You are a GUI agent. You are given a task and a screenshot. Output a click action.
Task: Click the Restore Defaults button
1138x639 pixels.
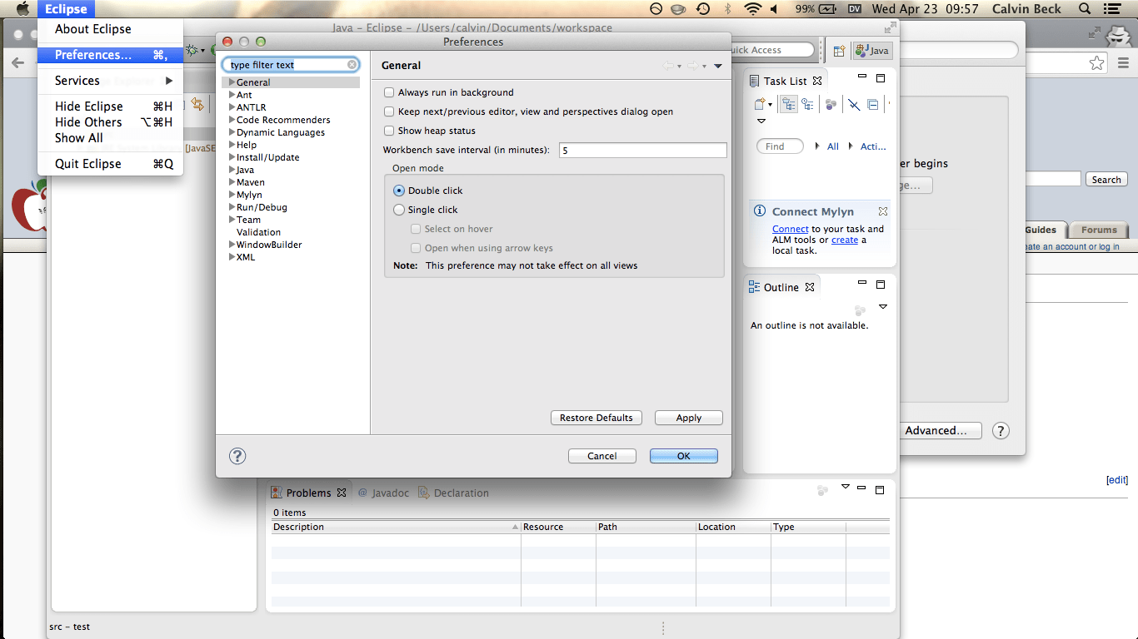click(596, 417)
